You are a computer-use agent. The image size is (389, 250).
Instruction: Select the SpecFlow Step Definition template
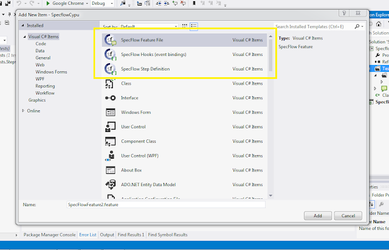pyautogui.click(x=184, y=69)
